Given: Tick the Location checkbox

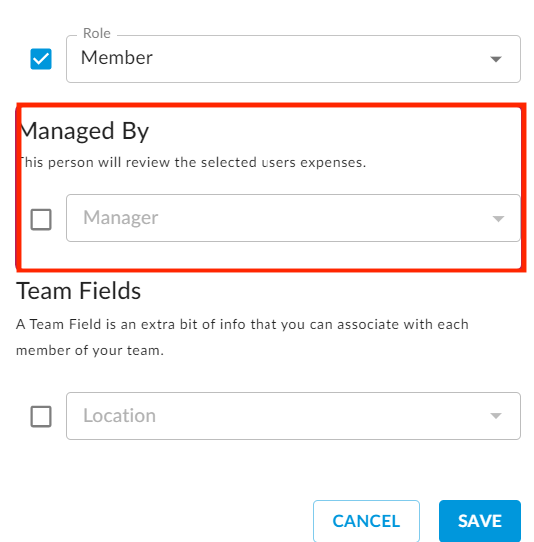Looking at the screenshot, I should (x=41, y=416).
